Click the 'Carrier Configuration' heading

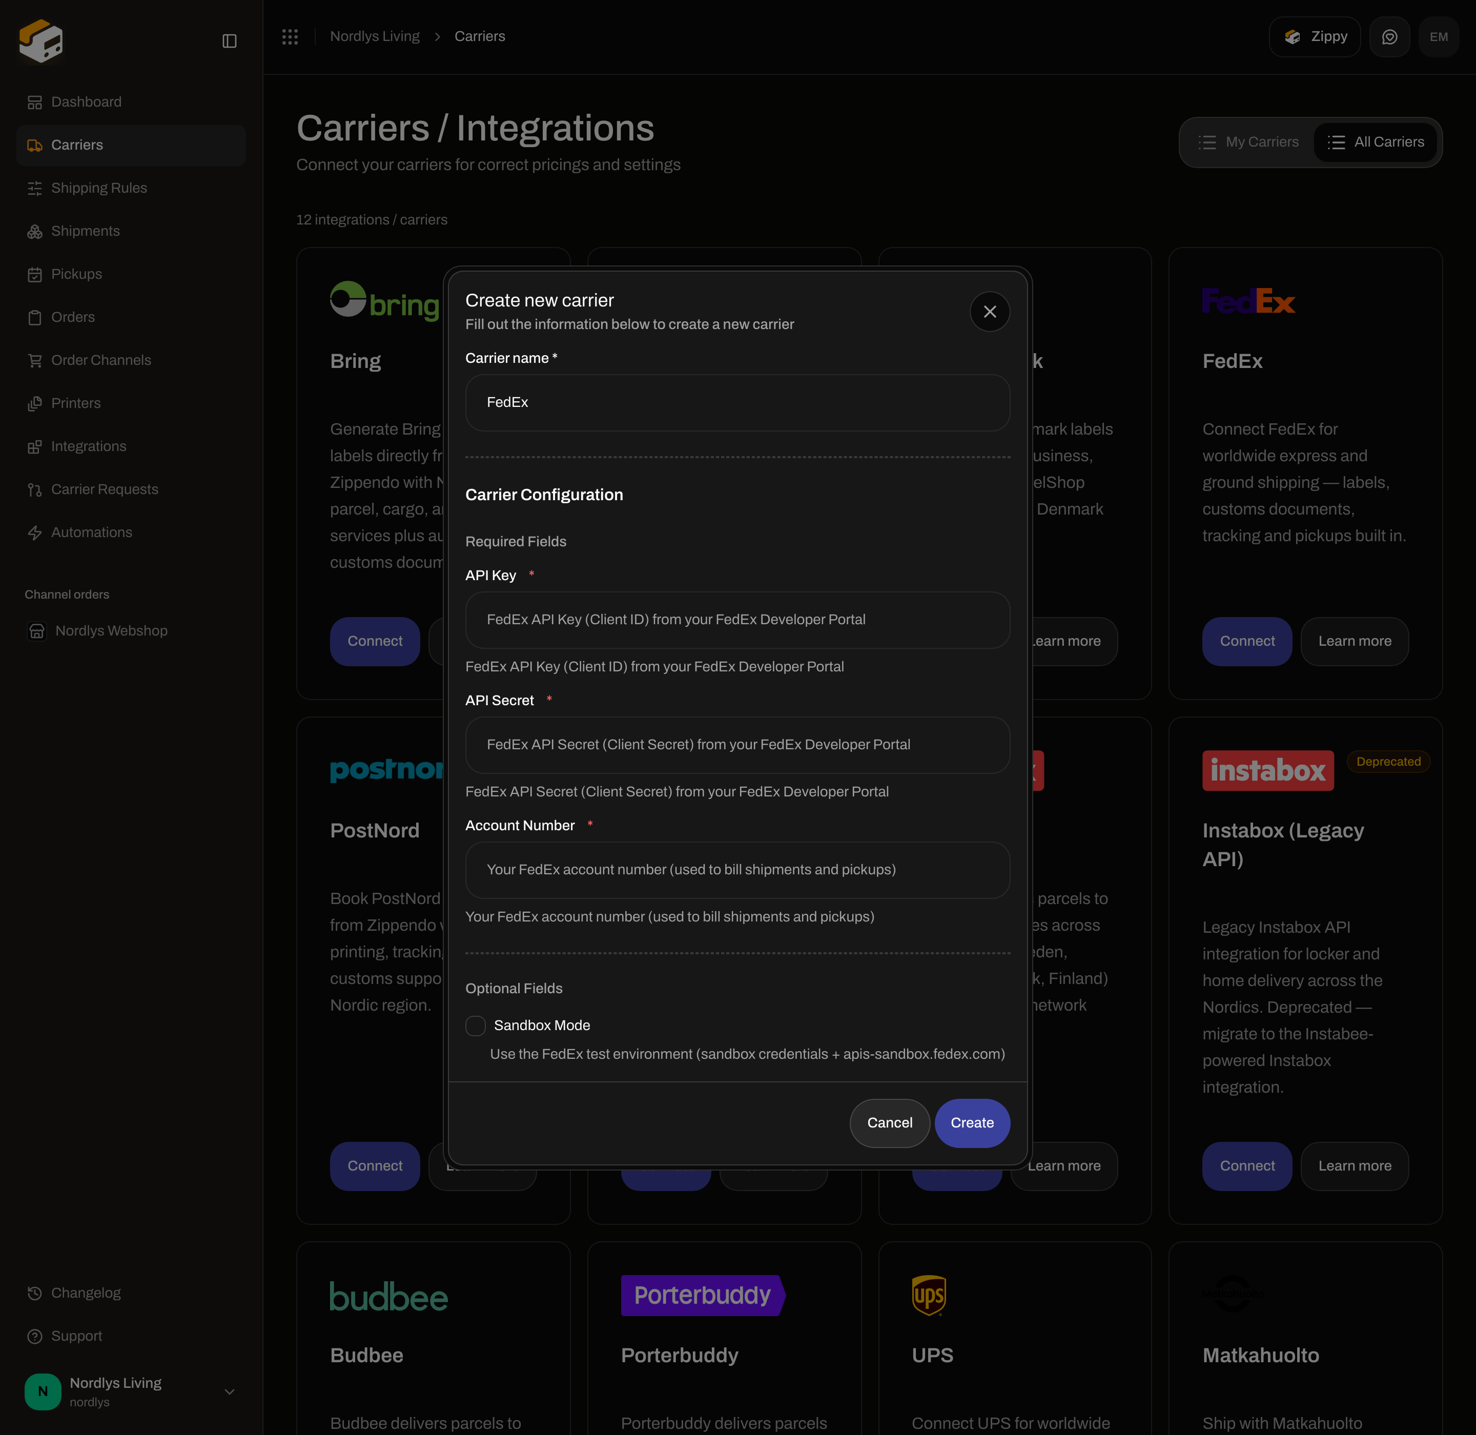point(544,495)
